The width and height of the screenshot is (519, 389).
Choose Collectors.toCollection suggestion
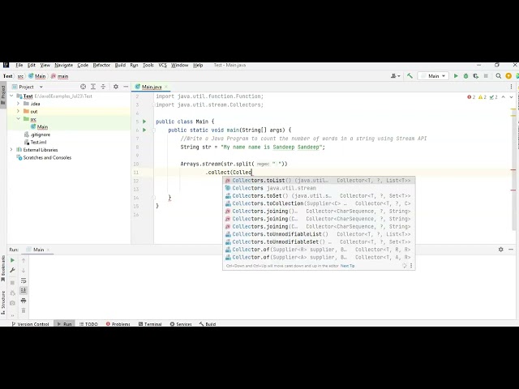319,203
